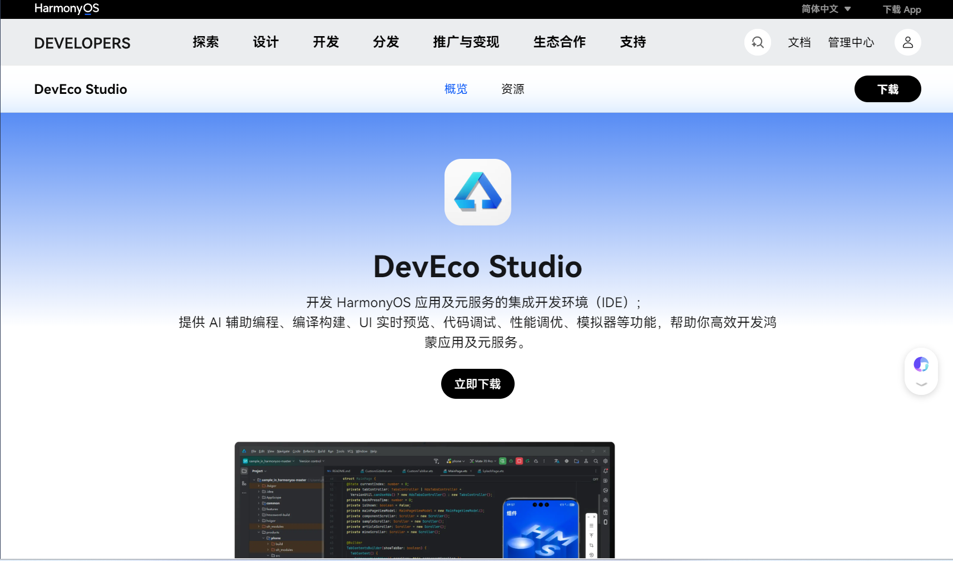This screenshot has width=953, height=561.
Task: Click the 立即下载 button
Action: click(x=478, y=384)
